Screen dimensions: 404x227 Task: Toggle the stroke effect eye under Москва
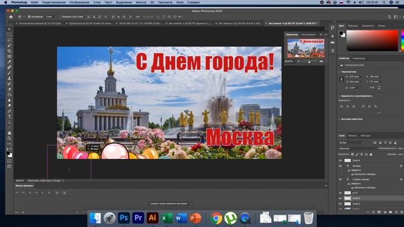click(x=352, y=174)
